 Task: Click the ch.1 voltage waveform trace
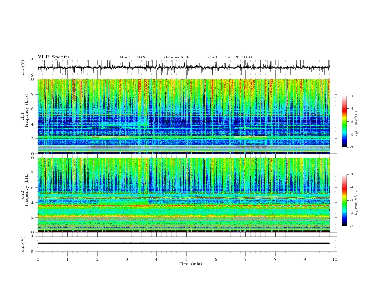[x=183, y=68]
